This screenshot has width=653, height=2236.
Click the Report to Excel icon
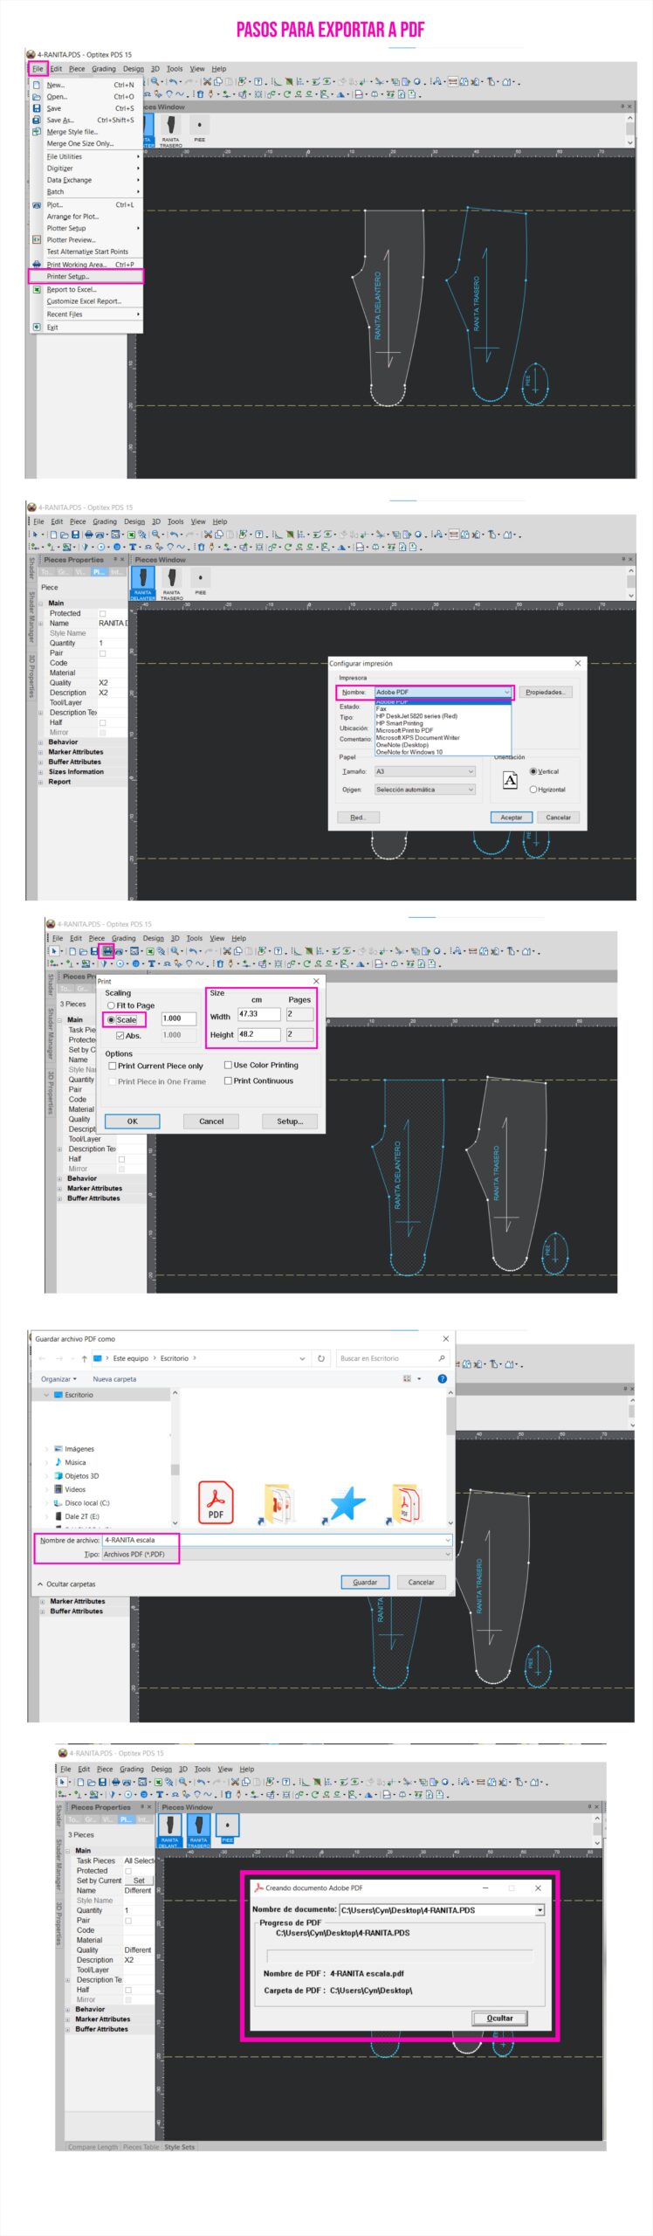click(x=36, y=288)
